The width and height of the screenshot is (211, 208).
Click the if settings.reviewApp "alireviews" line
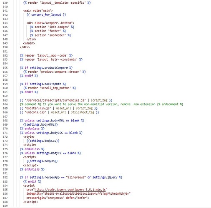pyautogui.click(x=71, y=177)
